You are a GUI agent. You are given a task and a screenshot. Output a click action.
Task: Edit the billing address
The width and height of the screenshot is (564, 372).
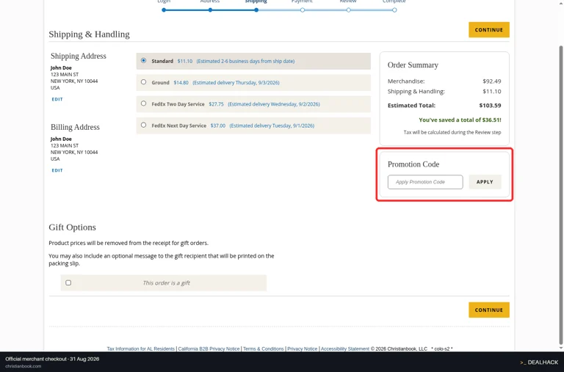(x=57, y=170)
